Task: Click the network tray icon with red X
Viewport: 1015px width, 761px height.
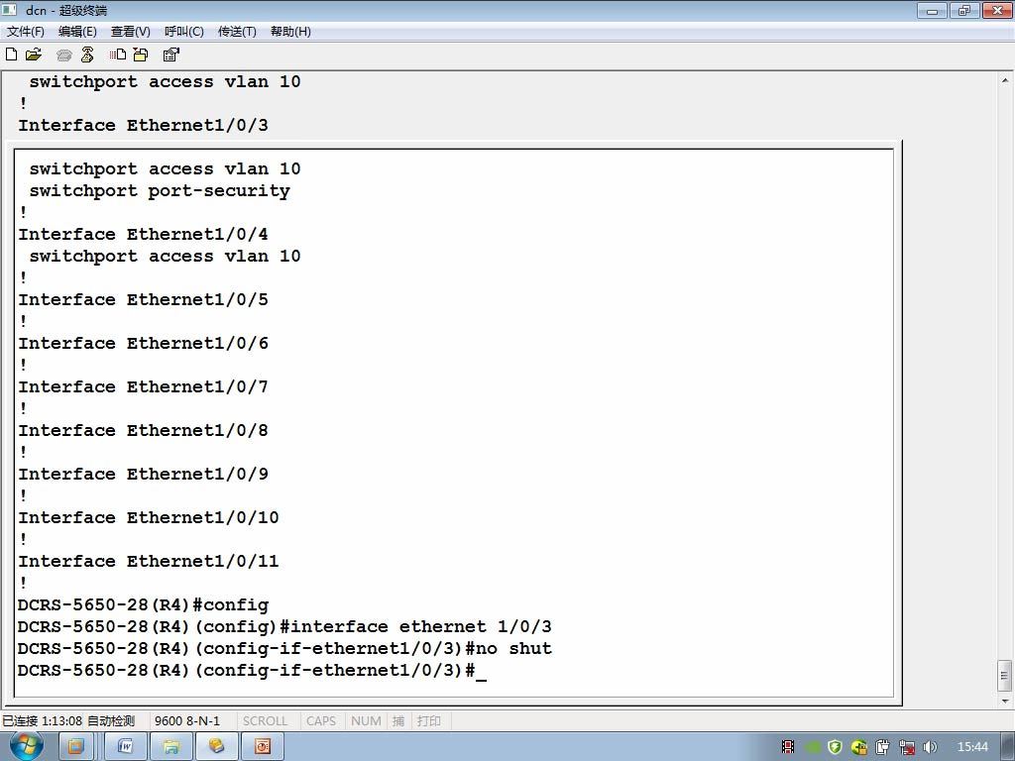Action: (x=907, y=747)
